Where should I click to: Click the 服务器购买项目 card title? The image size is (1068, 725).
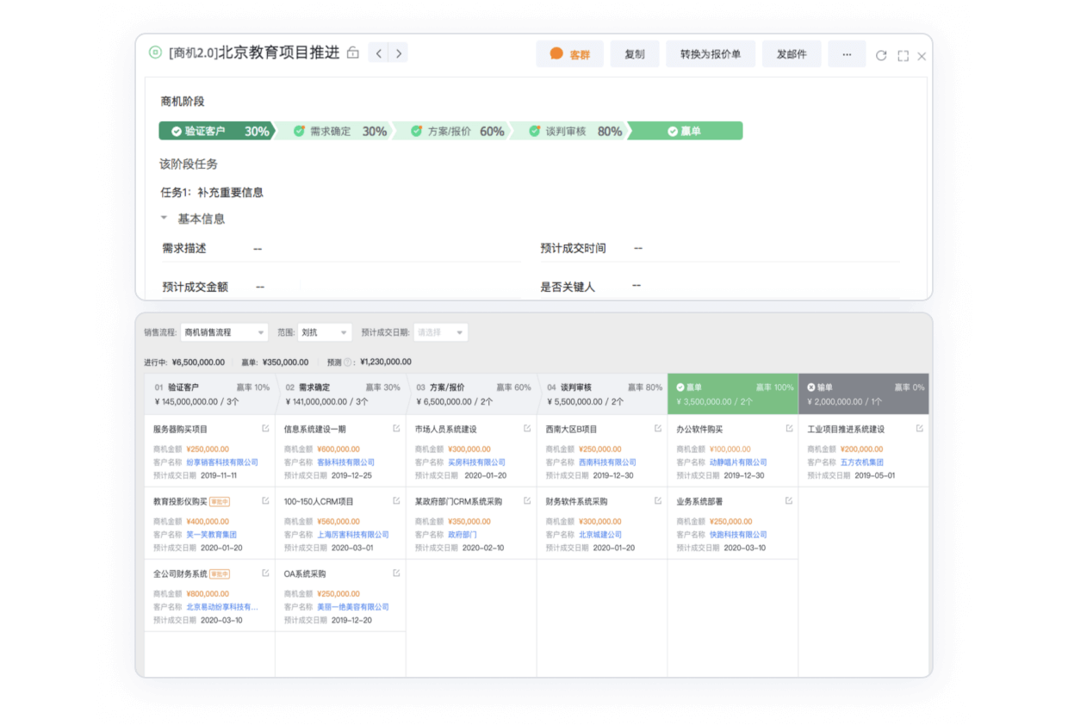point(181,429)
